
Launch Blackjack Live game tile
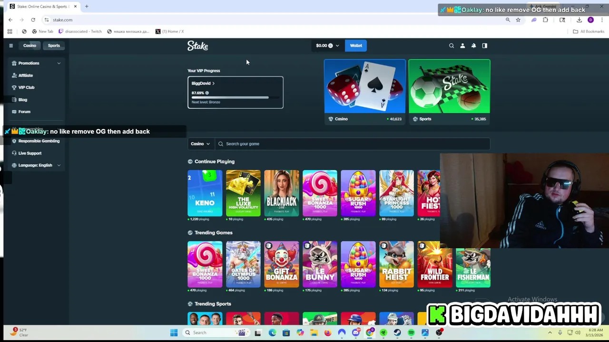pyautogui.click(x=282, y=193)
